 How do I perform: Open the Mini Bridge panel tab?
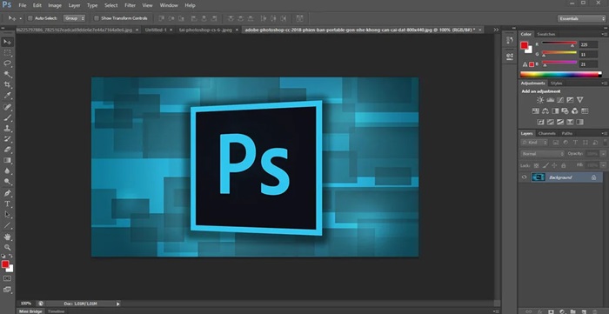point(30,311)
